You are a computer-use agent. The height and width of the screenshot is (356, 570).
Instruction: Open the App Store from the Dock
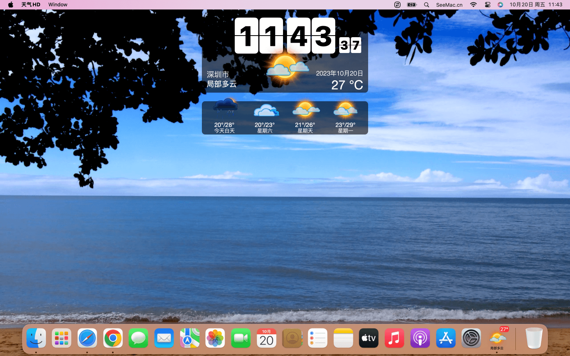[446, 338]
